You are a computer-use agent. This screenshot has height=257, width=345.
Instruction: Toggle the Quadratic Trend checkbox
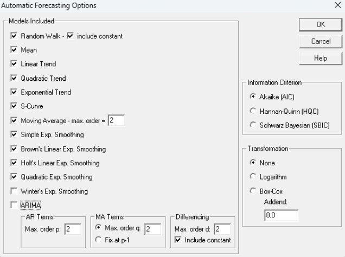click(14, 79)
